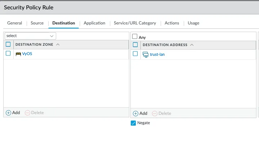The height and width of the screenshot is (149, 259).
Task: Click the minus icon for destination zone Delete
Action: pos(27,113)
